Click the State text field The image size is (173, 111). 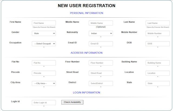158,83
